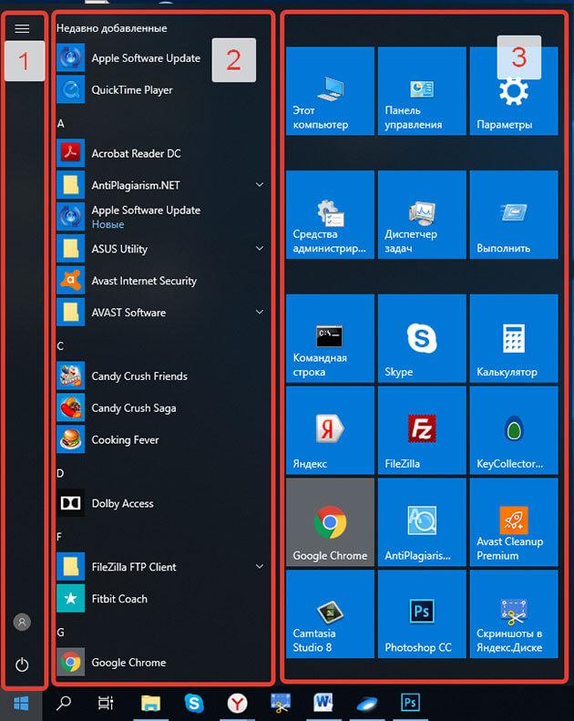Image resolution: width=574 pixels, height=721 pixels.
Task: Launch QuickTime Player from the app list
Action: (162, 89)
